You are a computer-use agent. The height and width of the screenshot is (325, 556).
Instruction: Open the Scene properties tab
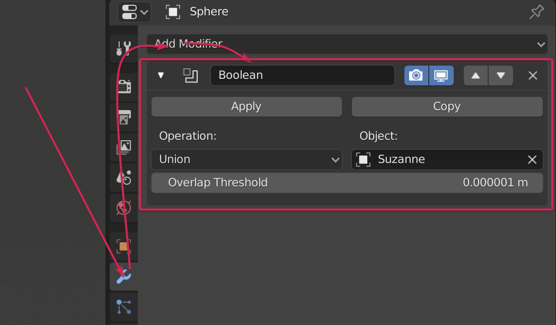tap(123, 177)
